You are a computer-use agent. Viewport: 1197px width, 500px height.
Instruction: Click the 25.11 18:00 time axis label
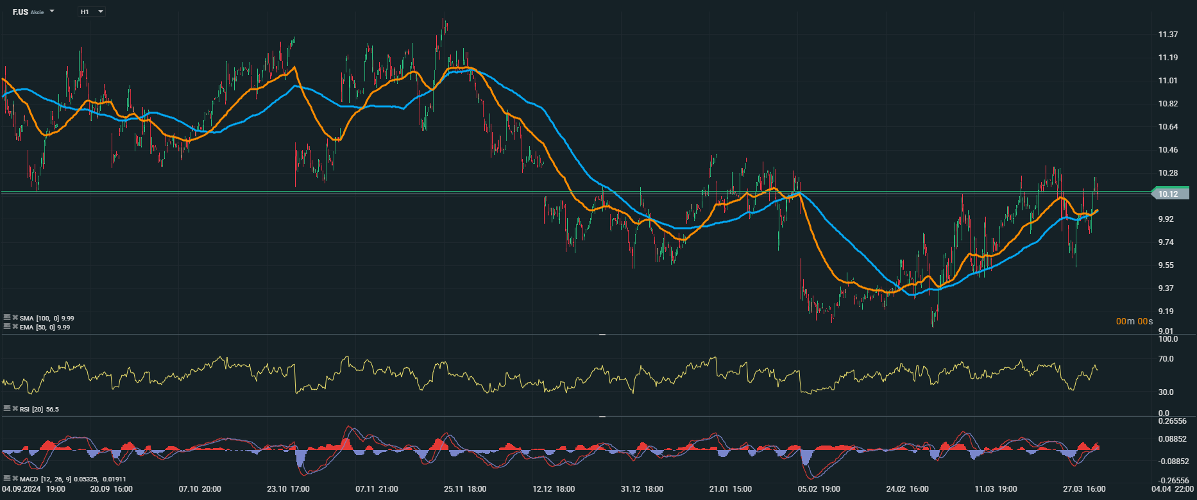coord(464,489)
